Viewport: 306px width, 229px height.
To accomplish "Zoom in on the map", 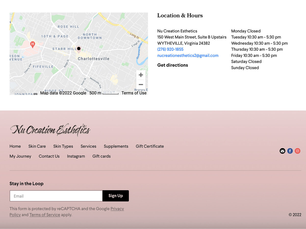I will (141, 75).
